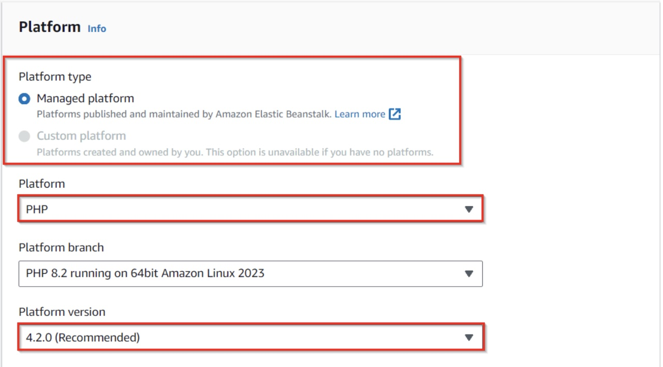Select the Managed platform radio button

(x=24, y=98)
